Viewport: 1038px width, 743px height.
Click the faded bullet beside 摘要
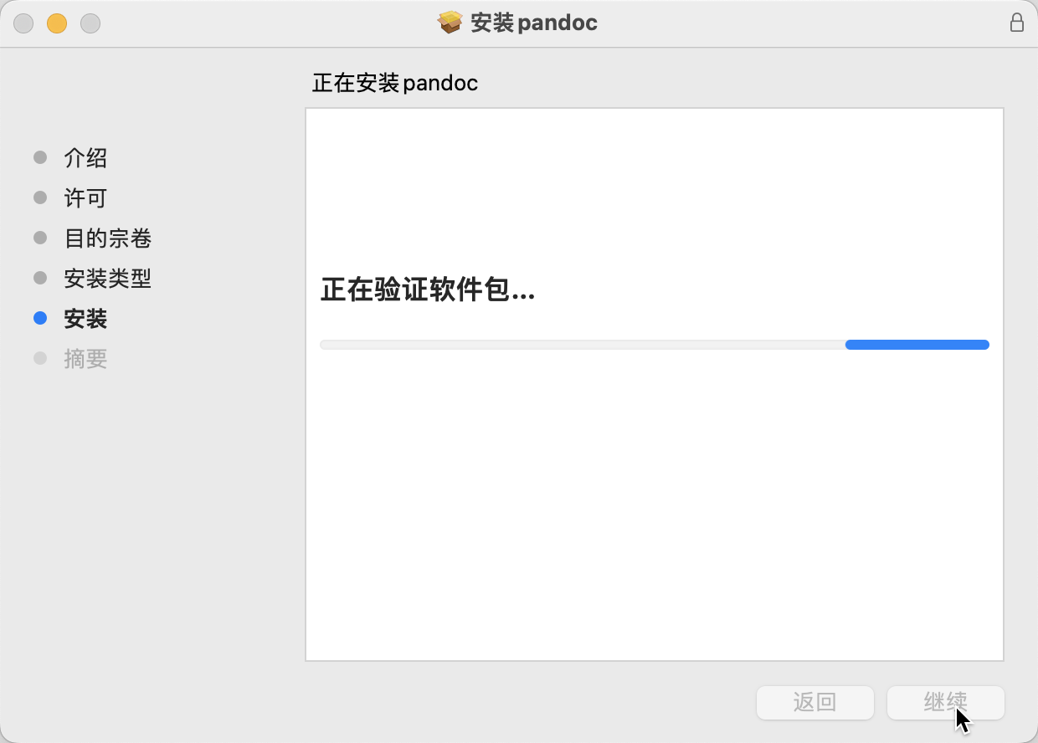(x=40, y=358)
